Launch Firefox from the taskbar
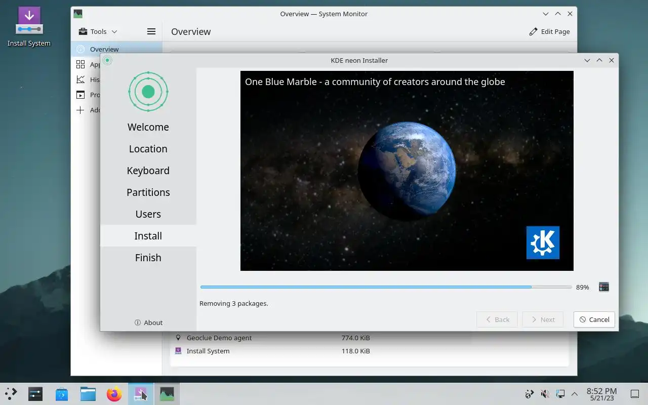 [114, 394]
